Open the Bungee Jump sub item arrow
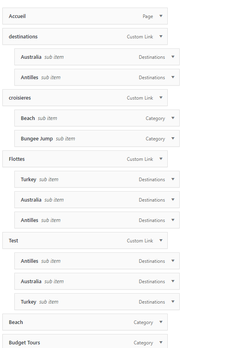The image size is (228, 348). click(x=173, y=138)
